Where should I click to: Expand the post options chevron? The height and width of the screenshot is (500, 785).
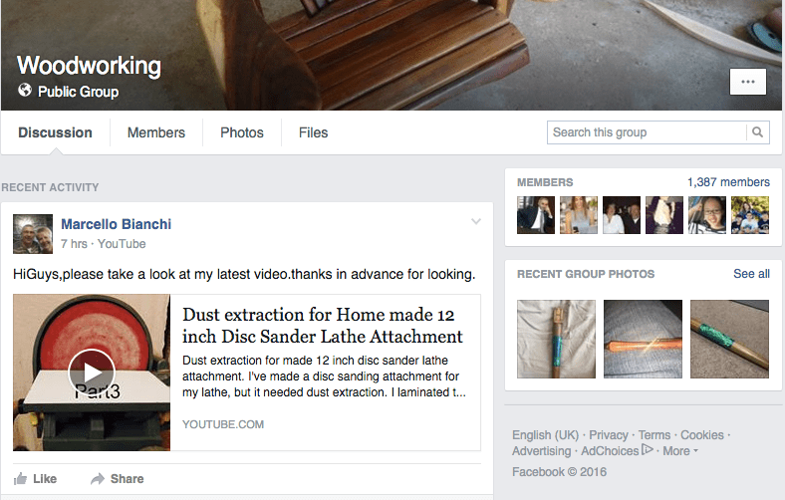tap(476, 221)
